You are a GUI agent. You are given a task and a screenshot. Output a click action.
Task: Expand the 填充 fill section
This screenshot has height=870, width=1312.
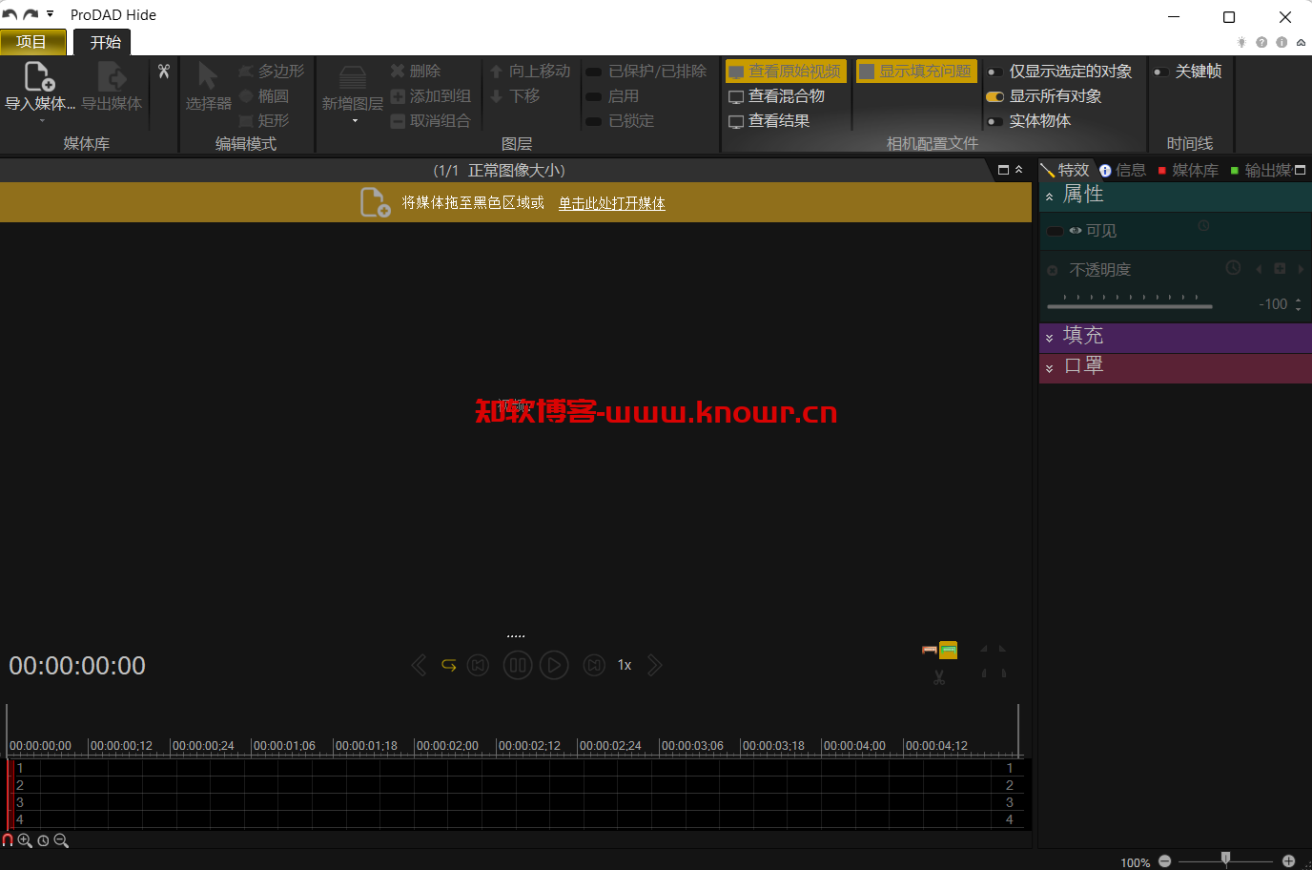[1050, 338]
